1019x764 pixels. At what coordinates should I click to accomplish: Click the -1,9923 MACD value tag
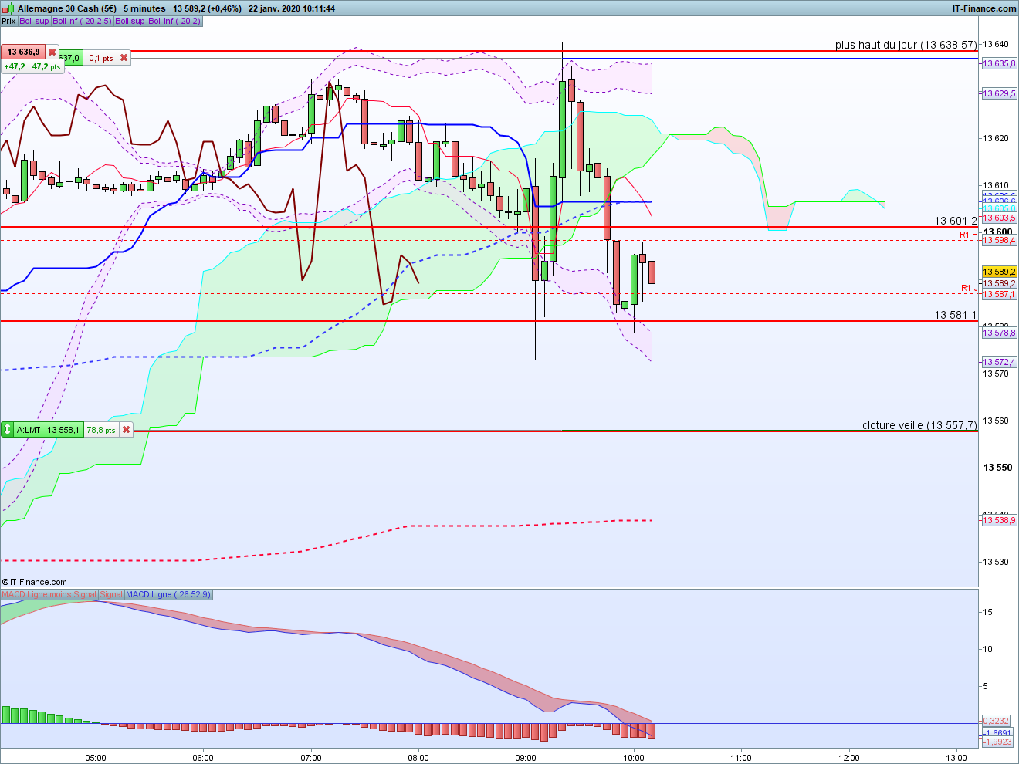point(997,742)
